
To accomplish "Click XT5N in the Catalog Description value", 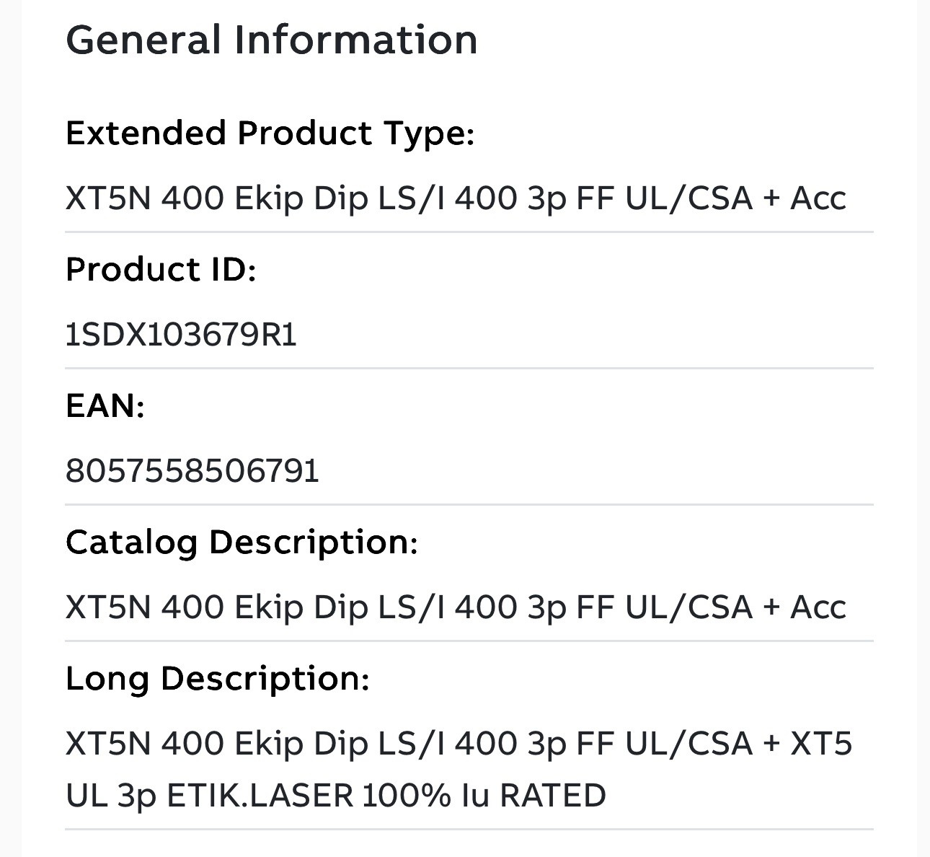I will 109,607.
